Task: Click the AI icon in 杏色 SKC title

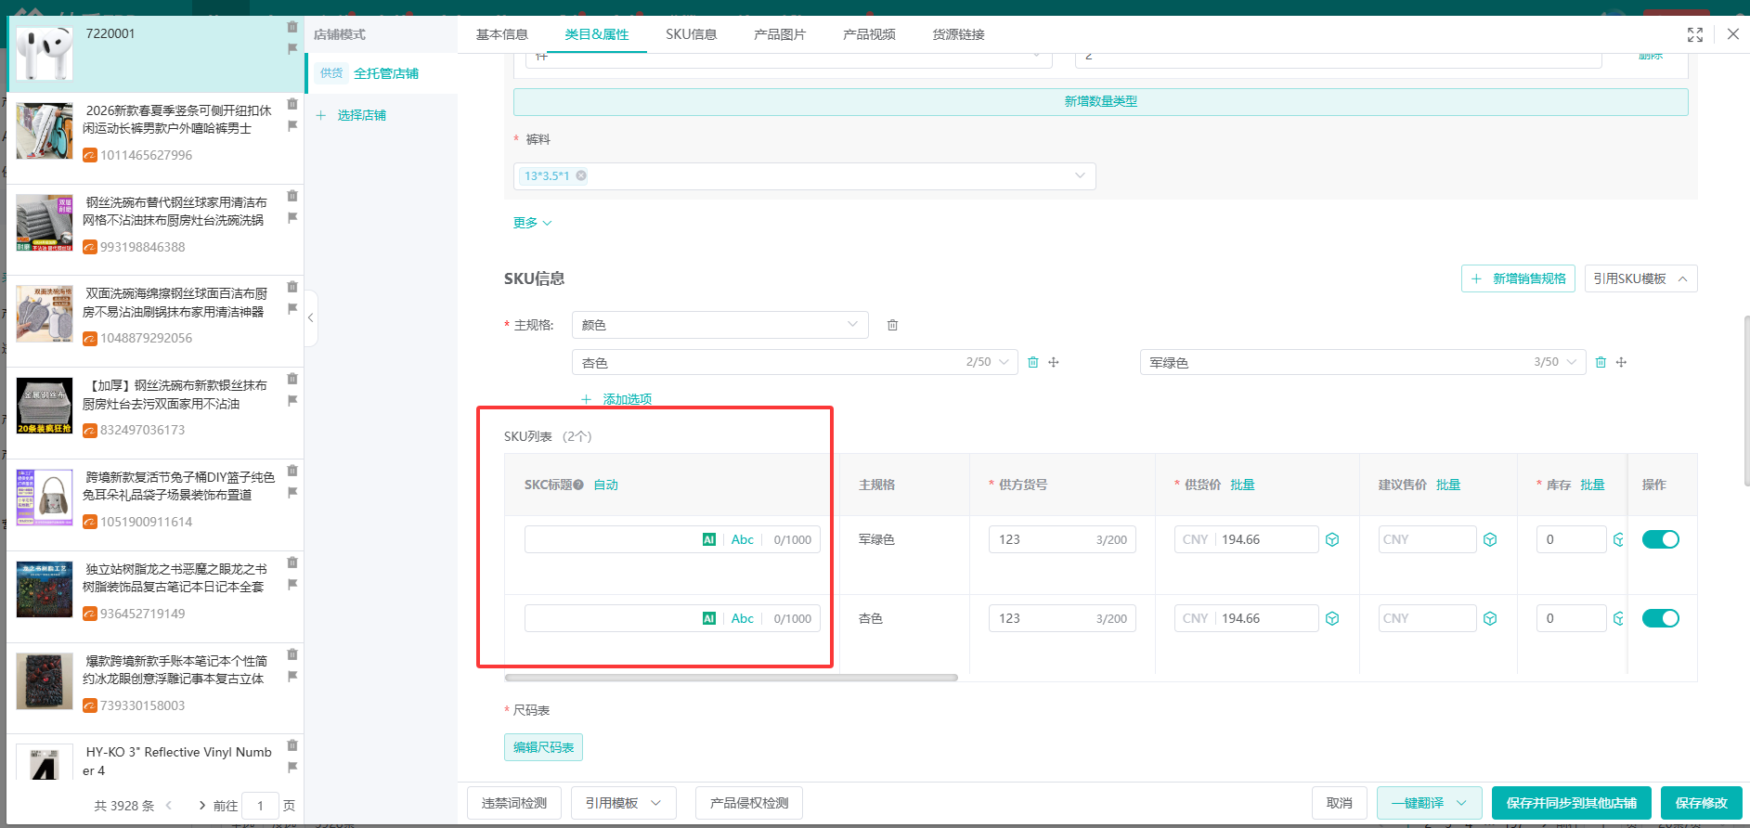Action: coord(709,618)
